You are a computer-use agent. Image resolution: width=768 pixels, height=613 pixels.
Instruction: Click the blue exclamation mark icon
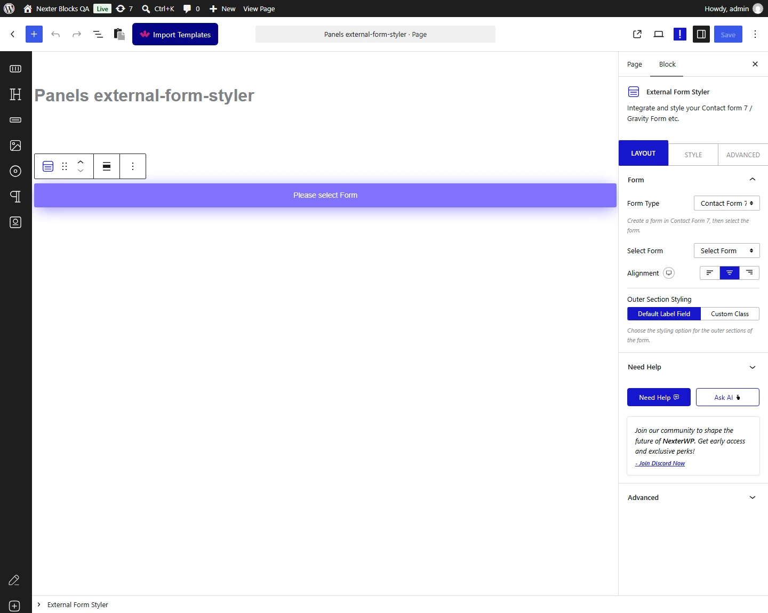pos(680,34)
